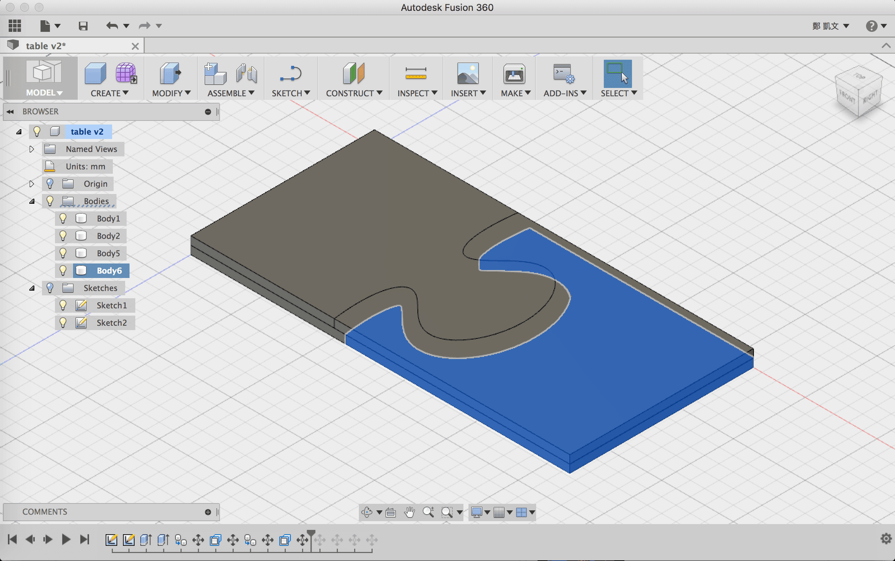
Task: Open the MODIFY menu
Action: tap(171, 93)
